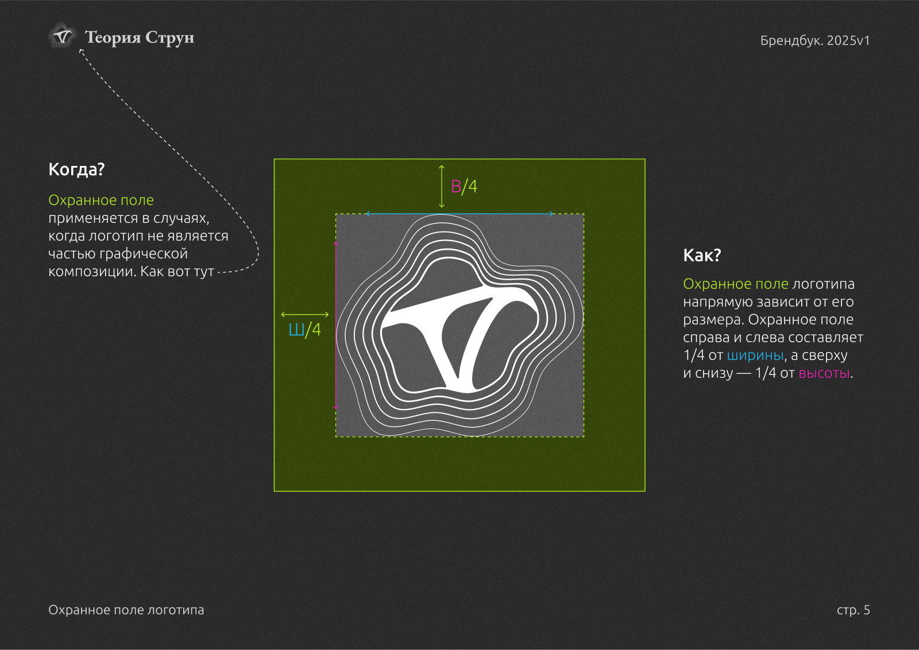This screenshot has height=650, width=919.
Task: Click the 'Брендбук. 2025v1' header text
Action: pos(814,41)
